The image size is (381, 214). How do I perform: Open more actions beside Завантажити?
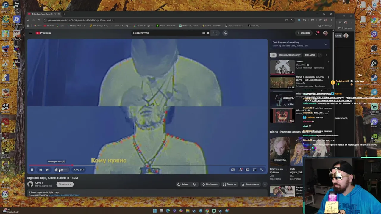tap(265, 184)
